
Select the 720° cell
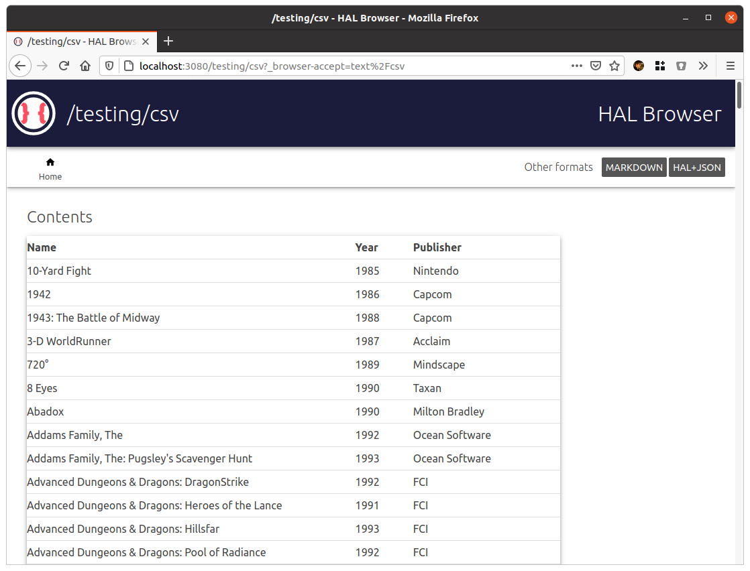[38, 365]
